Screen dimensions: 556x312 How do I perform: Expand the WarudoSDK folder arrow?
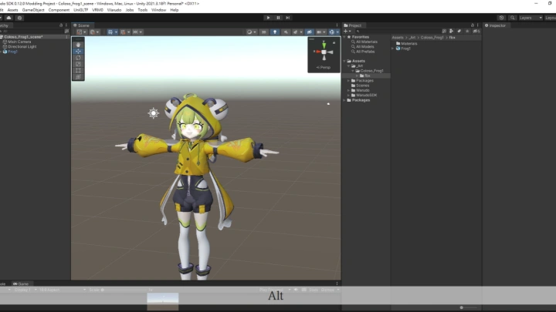click(x=348, y=96)
